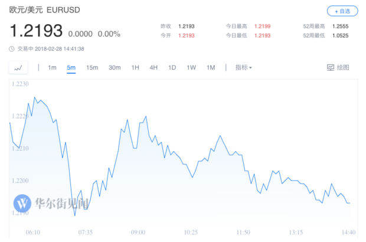Click the 华尔街见闻 watermark logo
Screen dimensions: 366x242
coord(22,204)
